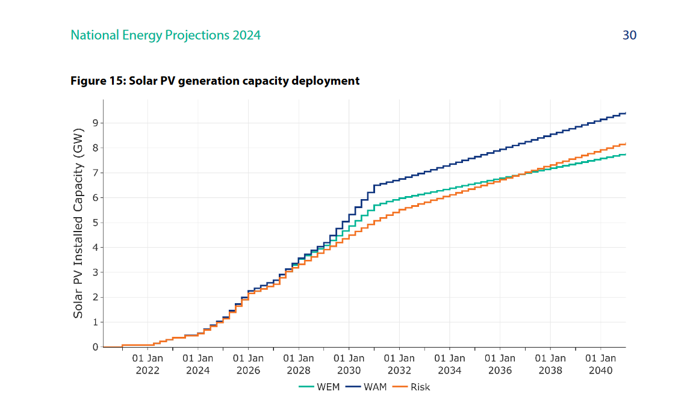The image size is (696, 409).
Task: Click the 01 Jan 2036 axis label
Action: [500, 364]
